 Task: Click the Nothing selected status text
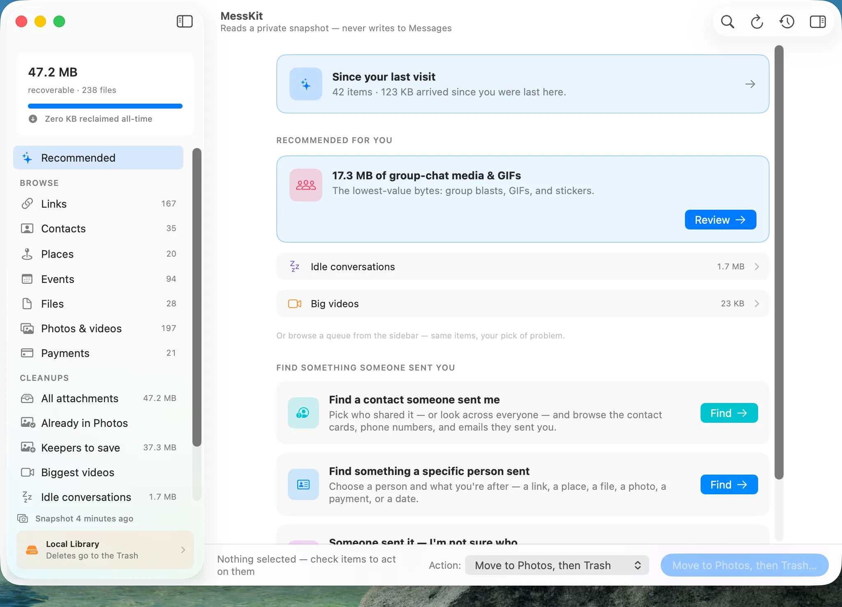tap(306, 565)
